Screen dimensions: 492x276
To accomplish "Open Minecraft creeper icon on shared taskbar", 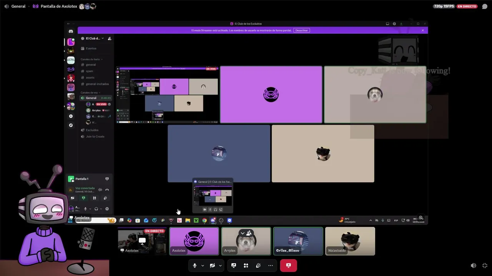I will 196,220.
